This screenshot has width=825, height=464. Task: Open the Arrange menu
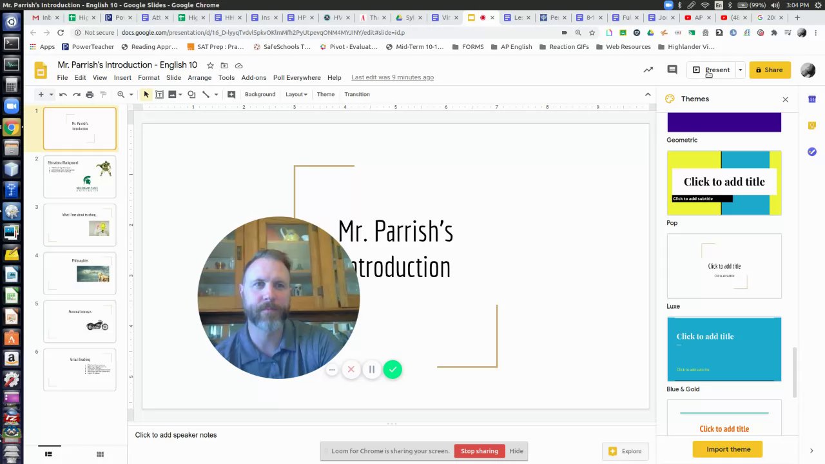tap(200, 77)
